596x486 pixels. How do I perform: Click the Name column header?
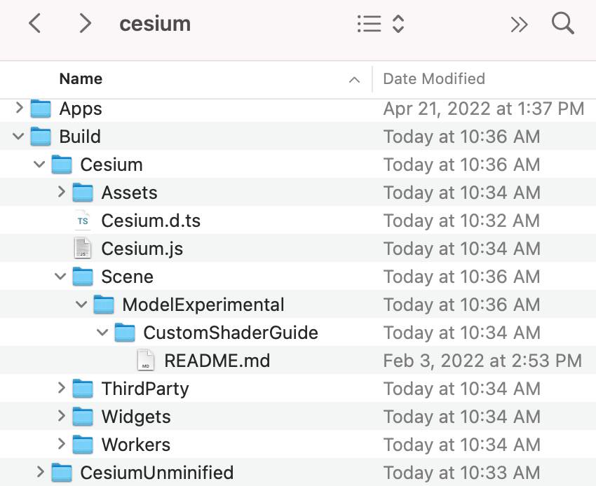pyautogui.click(x=81, y=78)
